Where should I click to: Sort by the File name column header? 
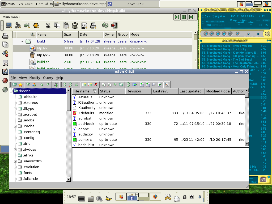85,91
